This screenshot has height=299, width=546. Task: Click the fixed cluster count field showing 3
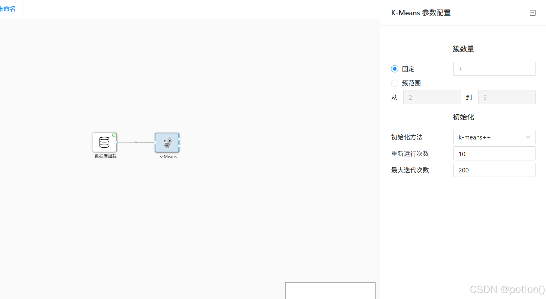click(494, 69)
